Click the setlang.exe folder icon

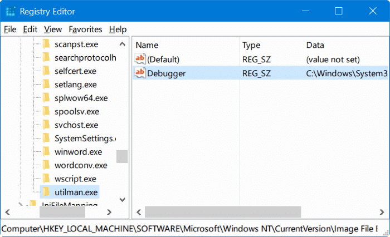click(46, 85)
